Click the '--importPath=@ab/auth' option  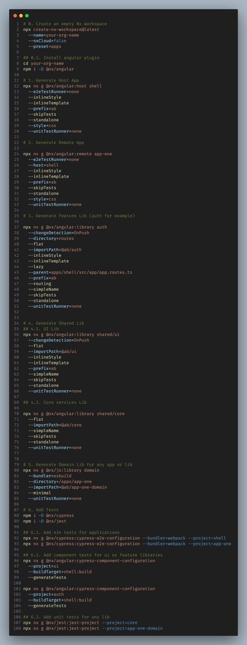point(56,249)
